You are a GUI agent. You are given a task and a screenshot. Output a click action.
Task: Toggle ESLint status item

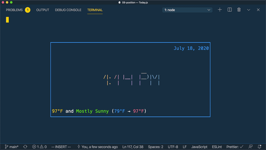pyautogui.click(x=217, y=147)
